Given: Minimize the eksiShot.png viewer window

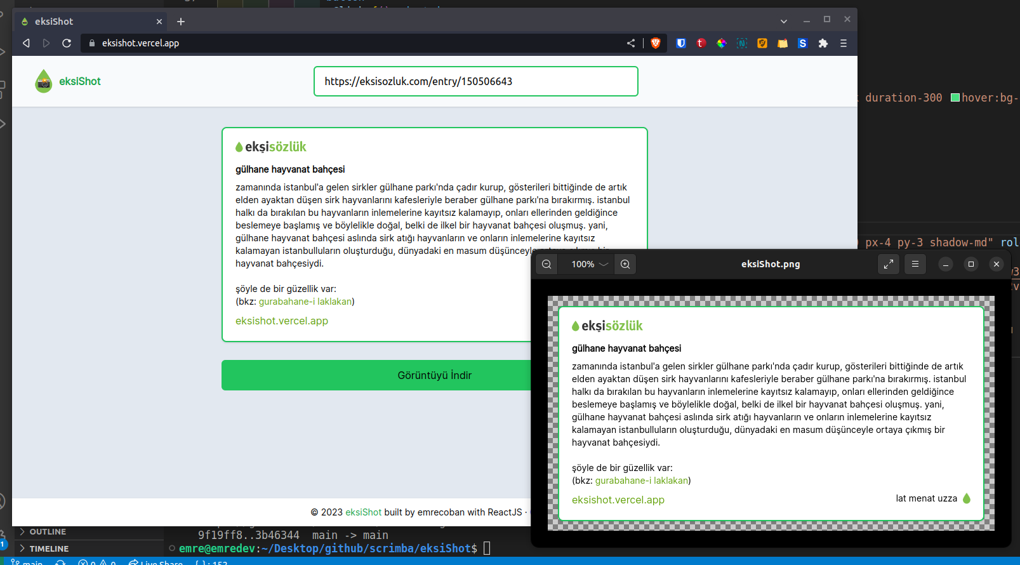Looking at the screenshot, I should coord(946,264).
